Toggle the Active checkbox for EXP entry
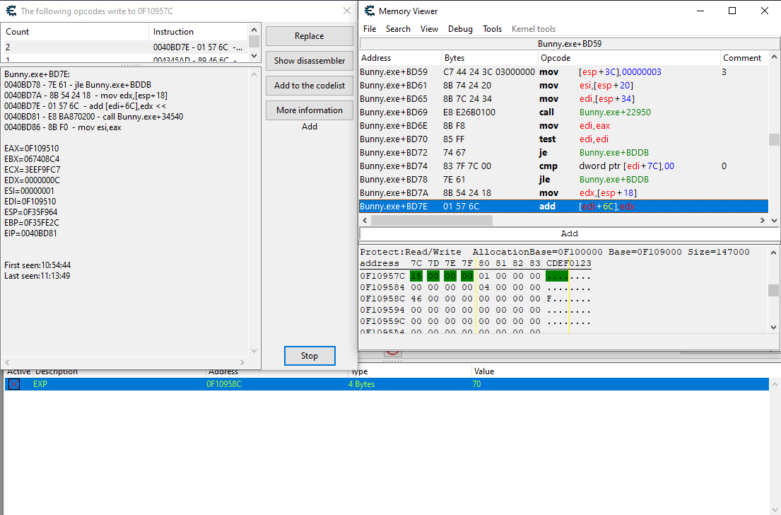This screenshot has width=781, height=515. pyautogui.click(x=13, y=384)
